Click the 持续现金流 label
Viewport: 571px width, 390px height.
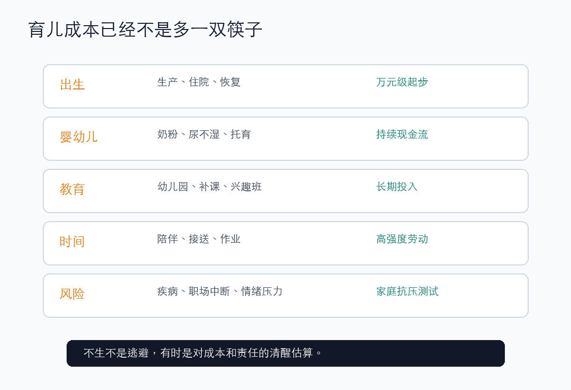point(402,134)
